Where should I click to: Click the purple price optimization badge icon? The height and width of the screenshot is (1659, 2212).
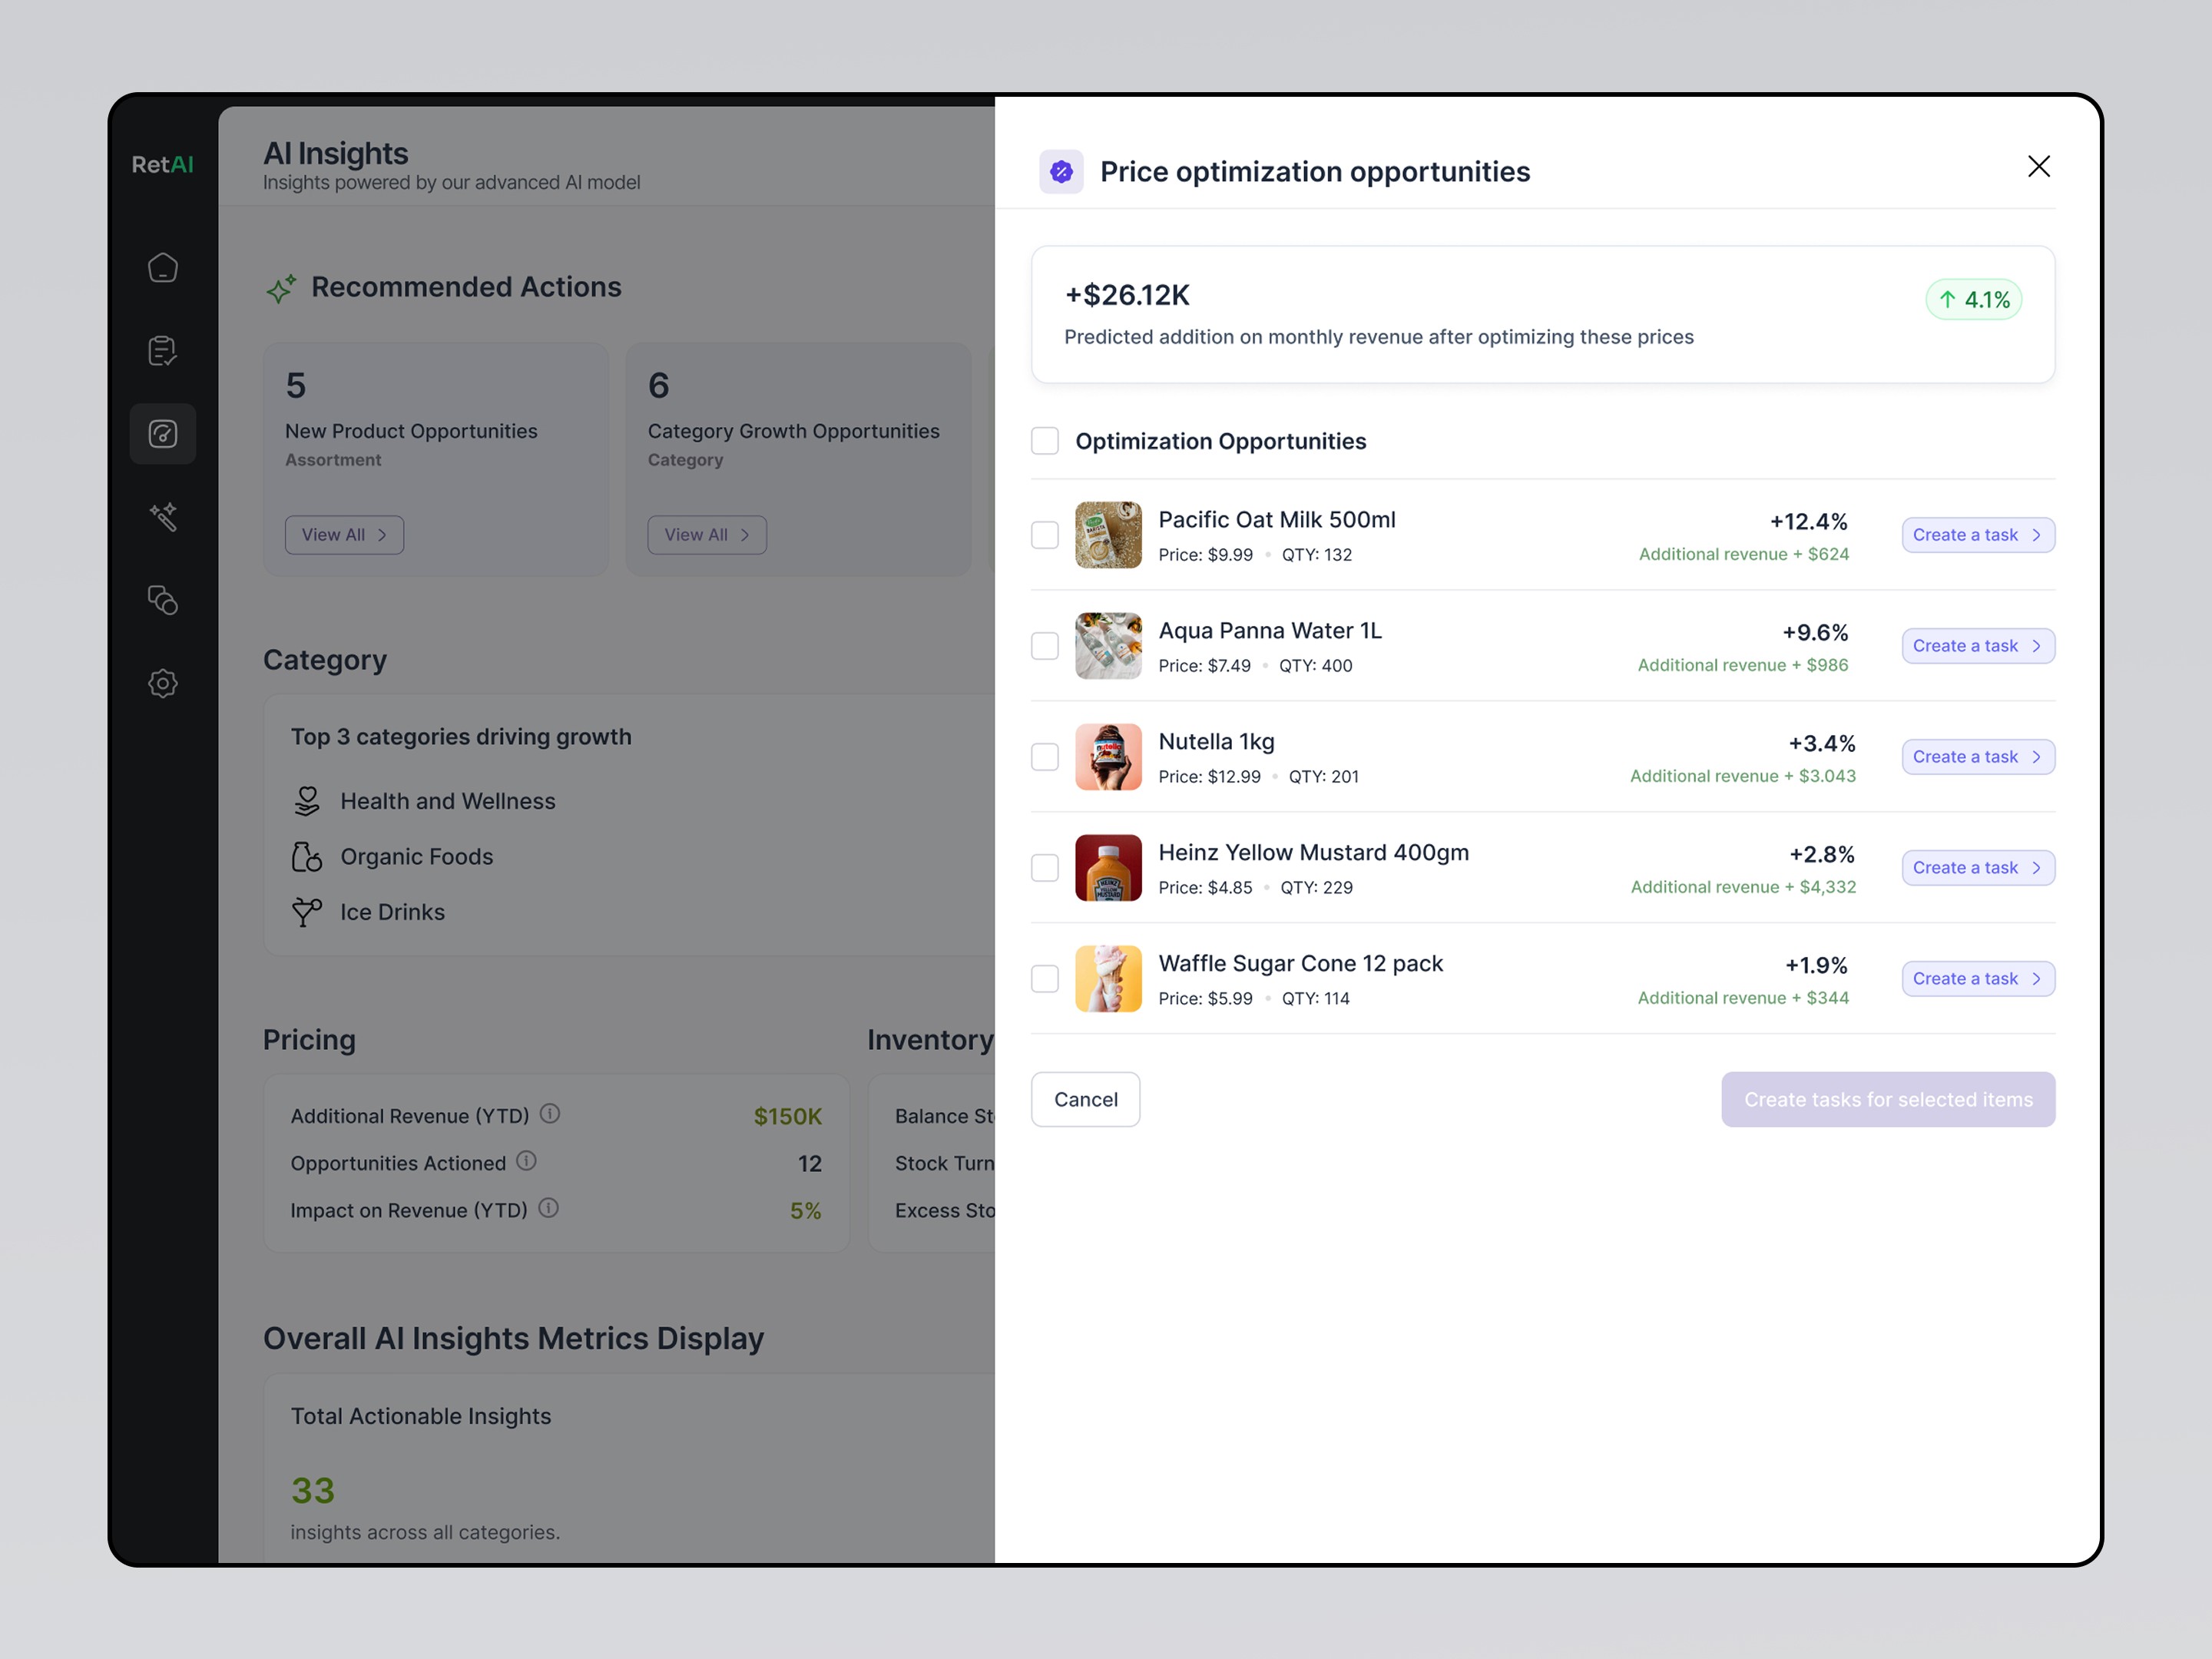pos(1061,172)
